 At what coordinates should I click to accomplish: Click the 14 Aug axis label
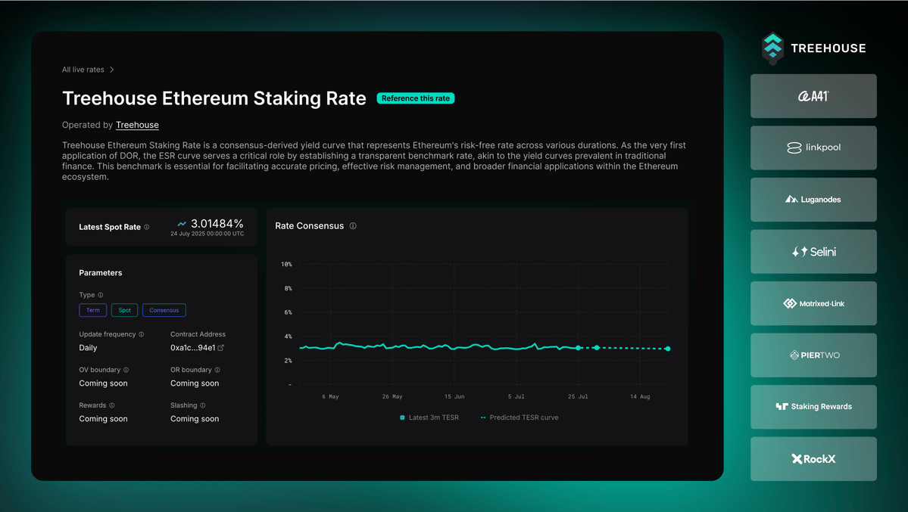point(640,397)
